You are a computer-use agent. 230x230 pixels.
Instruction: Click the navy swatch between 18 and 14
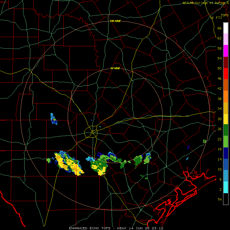[x=226, y=153]
